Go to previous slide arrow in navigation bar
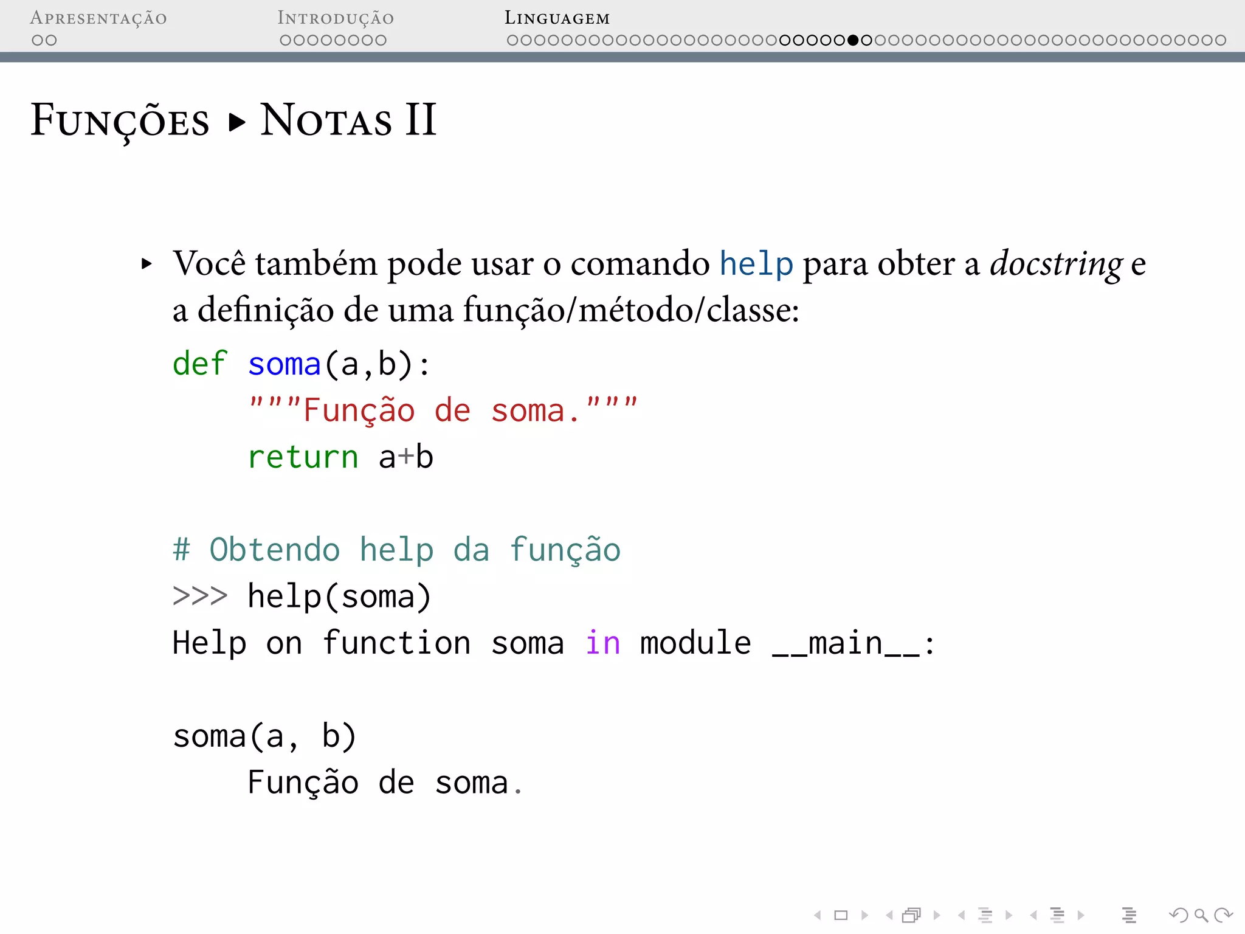 [x=818, y=915]
